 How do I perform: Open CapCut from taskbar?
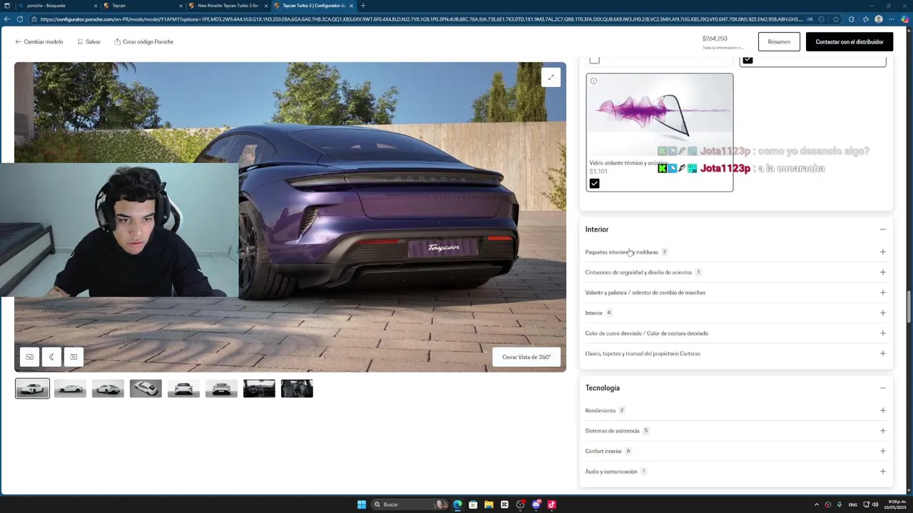click(504, 504)
